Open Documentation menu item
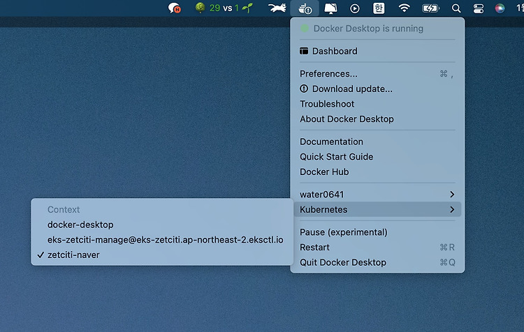The height and width of the screenshot is (332, 524). coord(377,142)
